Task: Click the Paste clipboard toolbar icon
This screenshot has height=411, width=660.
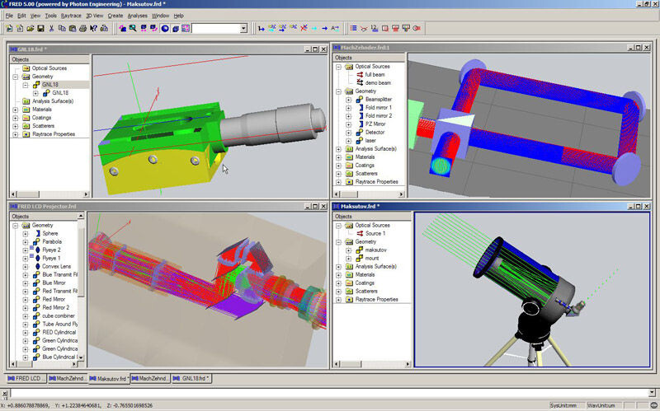Action: point(73,28)
